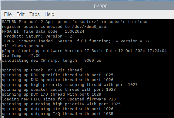The height and width of the screenshot is (118, 174).
Task: Click the outgoing high priority port 1025 line
Action: [x=61, y=104]
